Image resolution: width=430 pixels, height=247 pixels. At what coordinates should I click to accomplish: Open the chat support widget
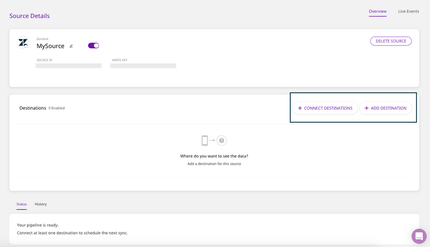pos(419,236)
